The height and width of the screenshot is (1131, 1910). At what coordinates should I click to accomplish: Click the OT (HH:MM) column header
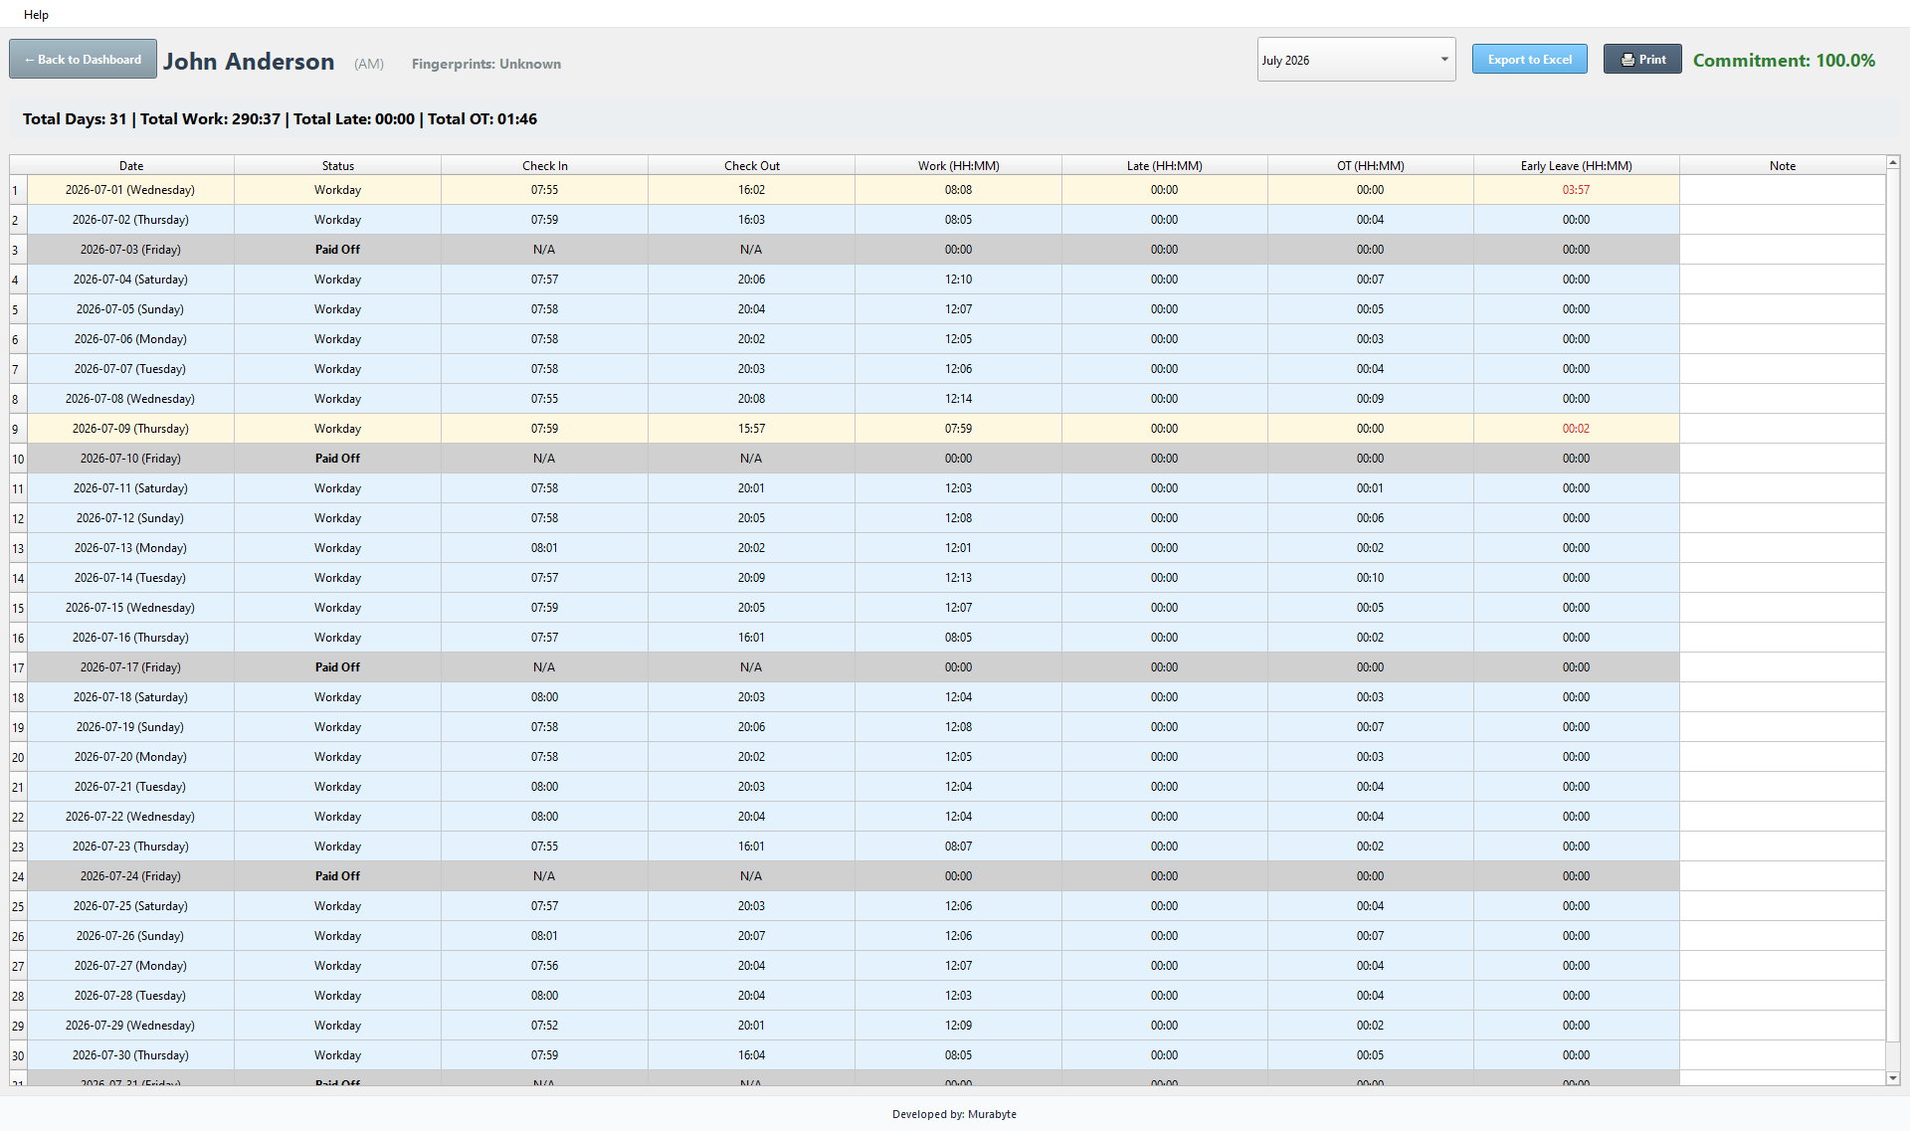(x=1370, y=165)
